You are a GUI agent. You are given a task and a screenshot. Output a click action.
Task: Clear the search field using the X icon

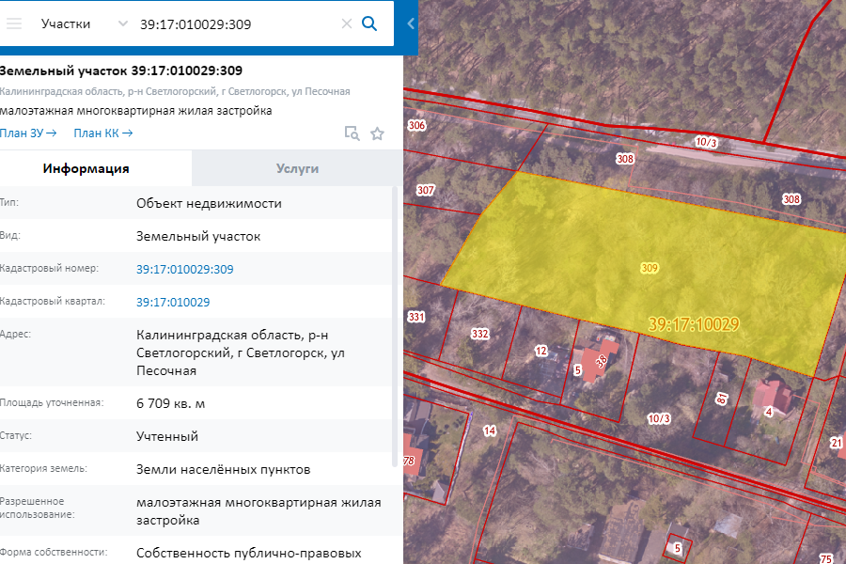pyautogui.click(x=346, y=24)
